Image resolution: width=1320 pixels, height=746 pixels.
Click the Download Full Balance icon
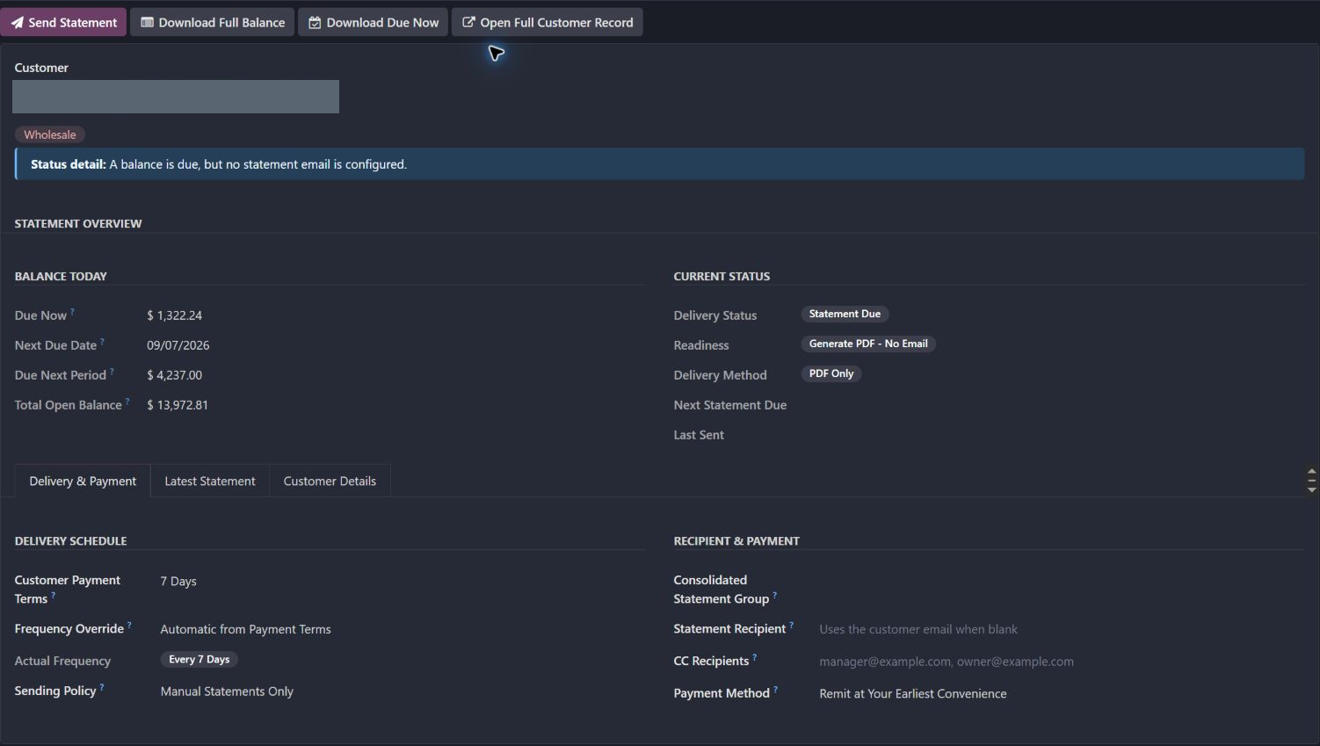[x=147, y=23]
